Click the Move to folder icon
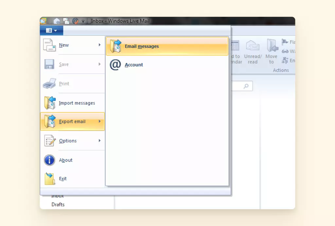Viewport: 335px width, 226px height. click(272, 45)
